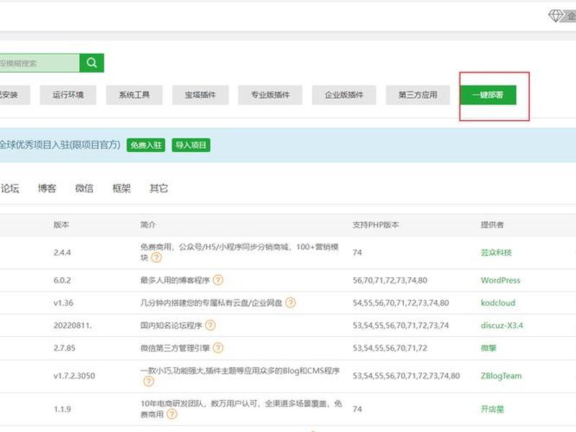Image resolution: width=576 pixels, height=432 pixels.
Task: Select version cell 6.0.2
Action: pos(62,280)
